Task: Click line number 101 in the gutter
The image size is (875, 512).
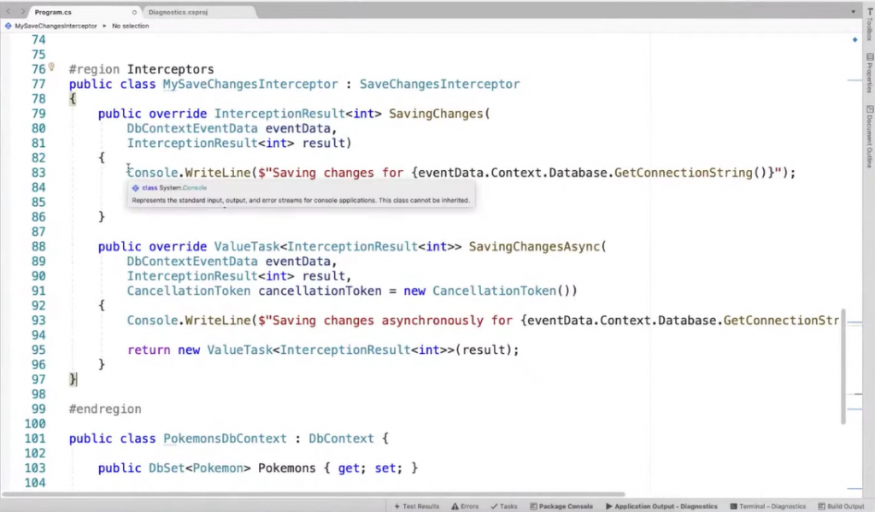Action: pyautogui.click(x=34, y=438)
